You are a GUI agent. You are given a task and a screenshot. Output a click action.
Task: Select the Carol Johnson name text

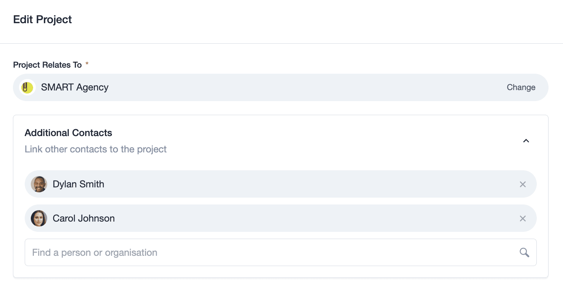[x=84, y=218]
